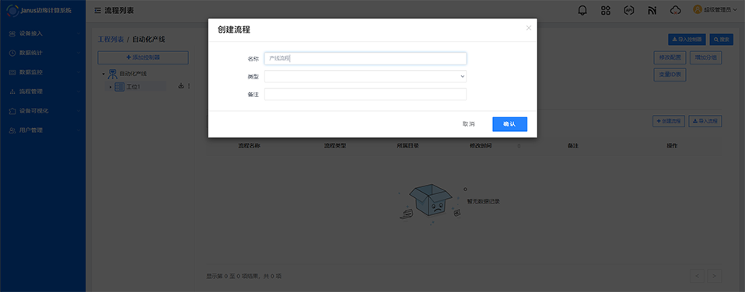Click the 超级管理员 avatar icon
Viewport: 745px width, 292px height.
[698, 9]
